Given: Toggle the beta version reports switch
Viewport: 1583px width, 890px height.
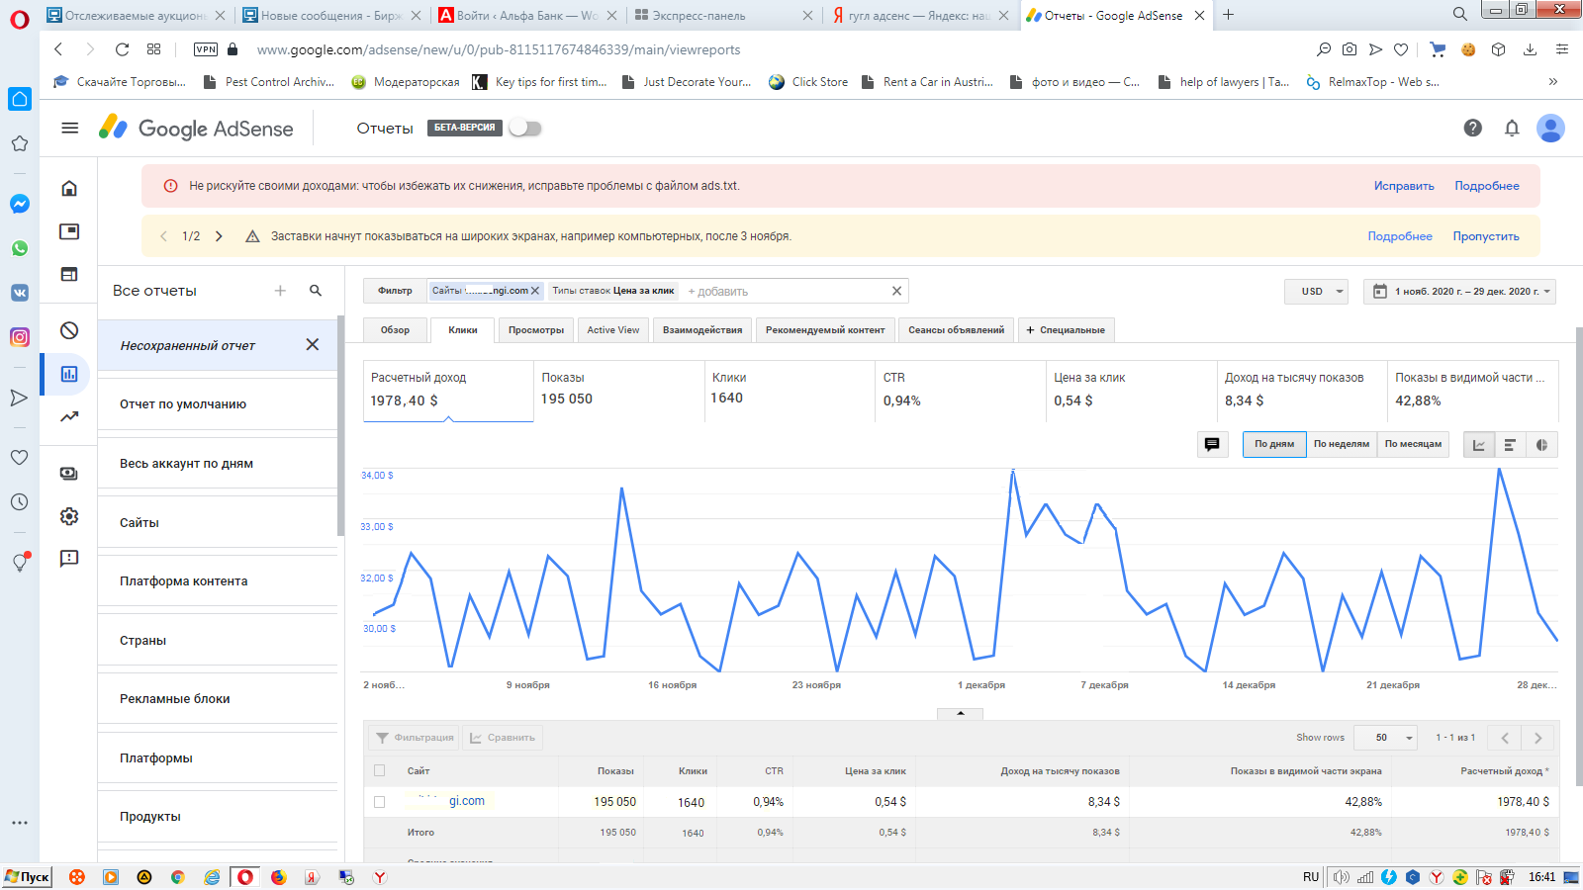Looking at the screenshot, I should pos(525,128).
